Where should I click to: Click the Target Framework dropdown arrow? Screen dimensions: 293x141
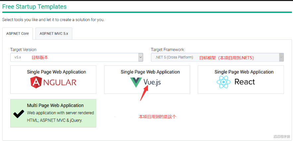281,57
